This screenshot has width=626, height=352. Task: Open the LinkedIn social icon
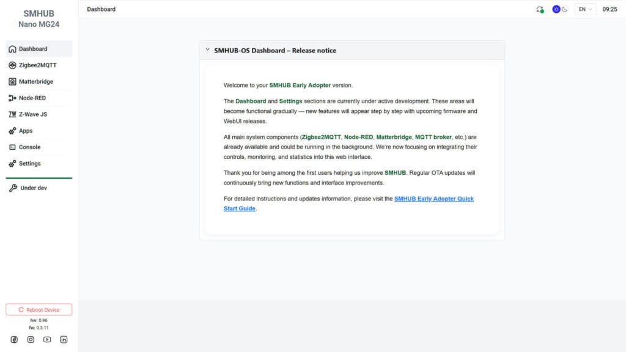click(x=64, y=339)
